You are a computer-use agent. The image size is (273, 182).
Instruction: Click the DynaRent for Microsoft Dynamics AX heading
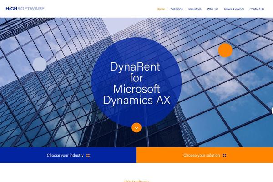pos(136,83)
